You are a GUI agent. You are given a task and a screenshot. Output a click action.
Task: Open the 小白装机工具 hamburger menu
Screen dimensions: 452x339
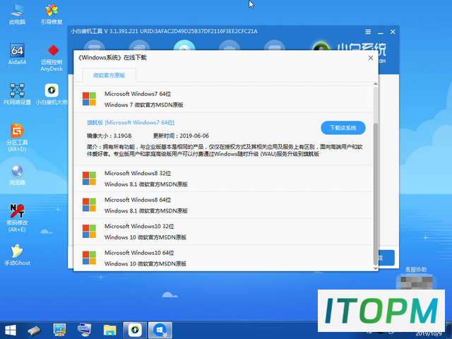coord(368,32)
